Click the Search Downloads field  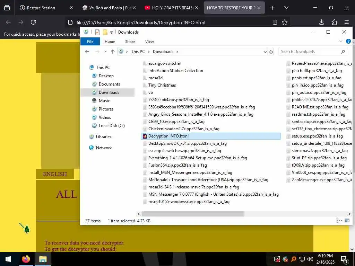pos(313,52)
